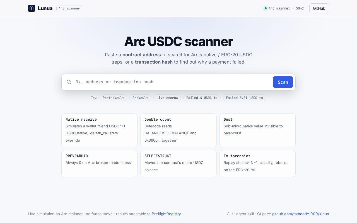Click the Arc USDC scanner heading
This screenshot has width=357, height=223.
pyautogui.click(x=178, y=41)
